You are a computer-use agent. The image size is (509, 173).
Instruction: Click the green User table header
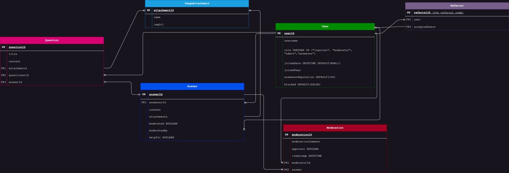(325, 26)
